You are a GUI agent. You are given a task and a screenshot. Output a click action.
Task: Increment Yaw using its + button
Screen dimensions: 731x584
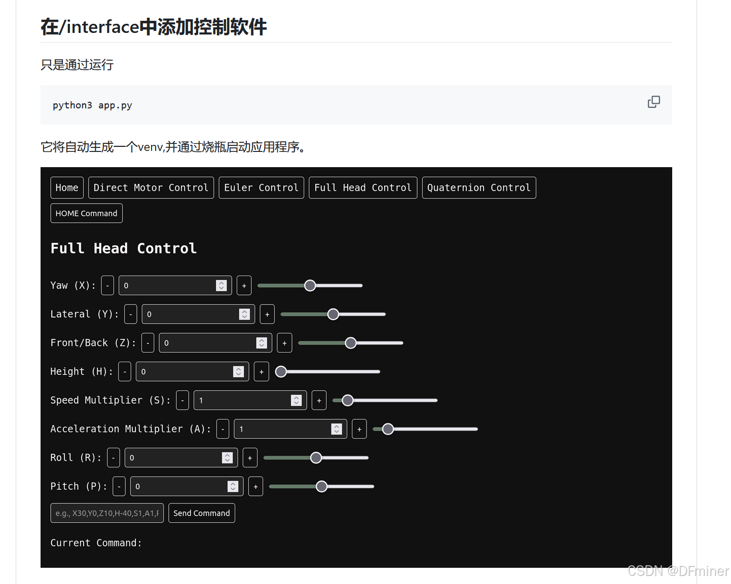tap(244, 285)
